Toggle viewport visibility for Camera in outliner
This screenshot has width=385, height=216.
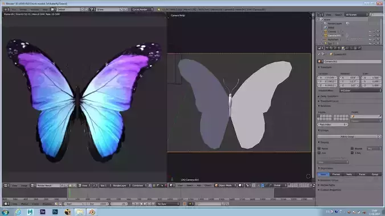[x=370, y=31]
